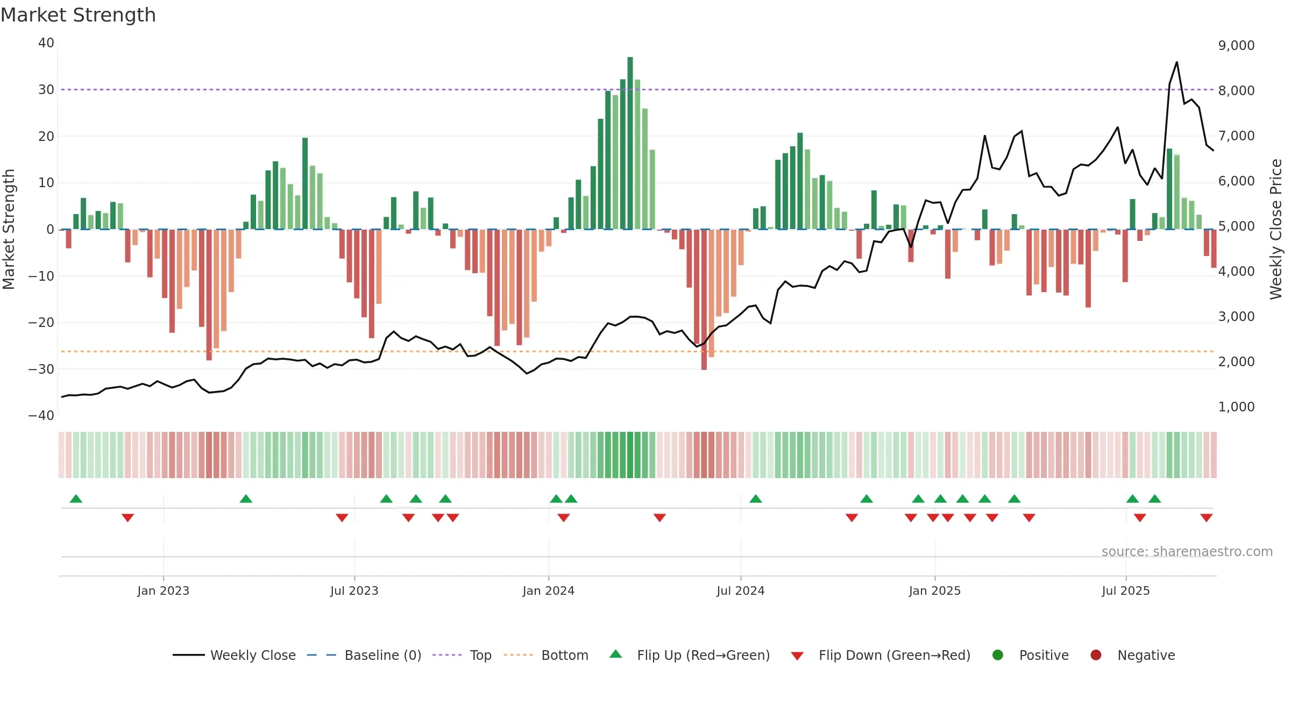This screenshot has width=1291, height=726.
Task: Toggle the Bottom threshold legend entry
Action: point(546,655)
